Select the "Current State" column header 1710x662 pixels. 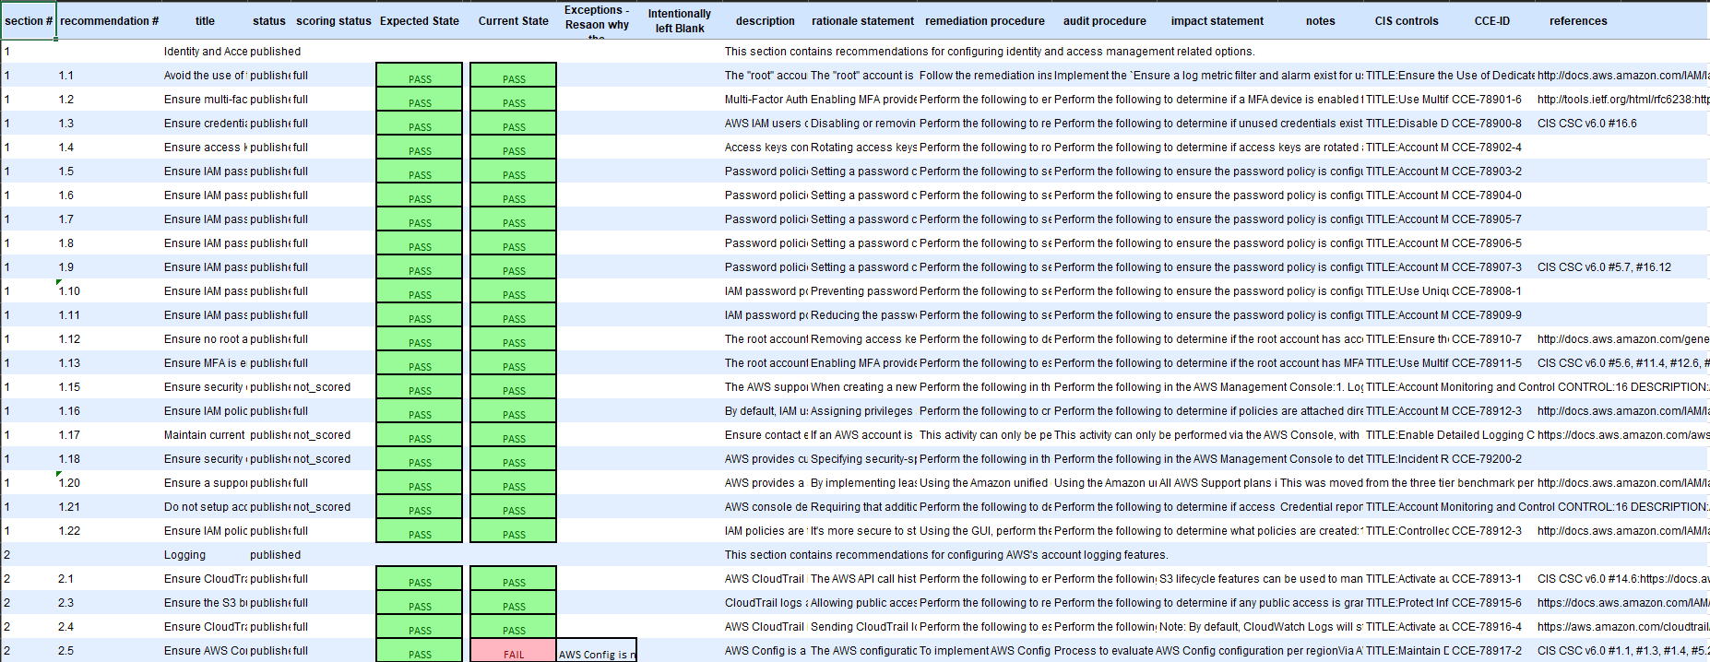click(513, 21)
